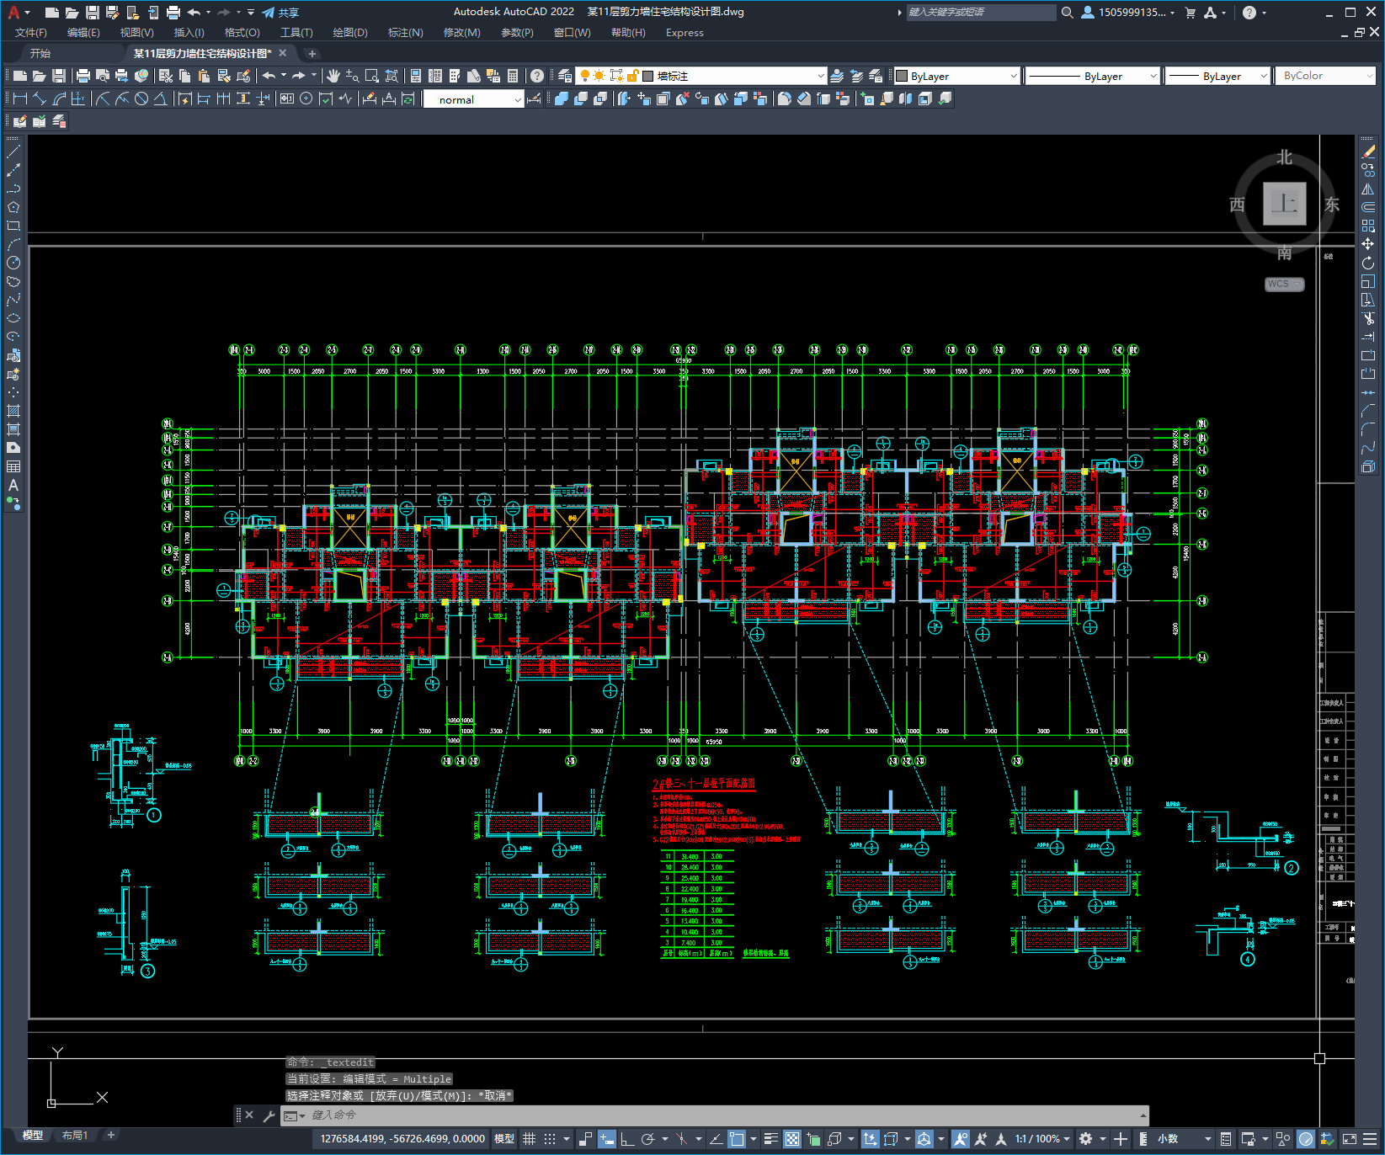Viewport: 1385px width, 1155px height.
Task: Select the Angular dimension tool
Action: [160, 98]
